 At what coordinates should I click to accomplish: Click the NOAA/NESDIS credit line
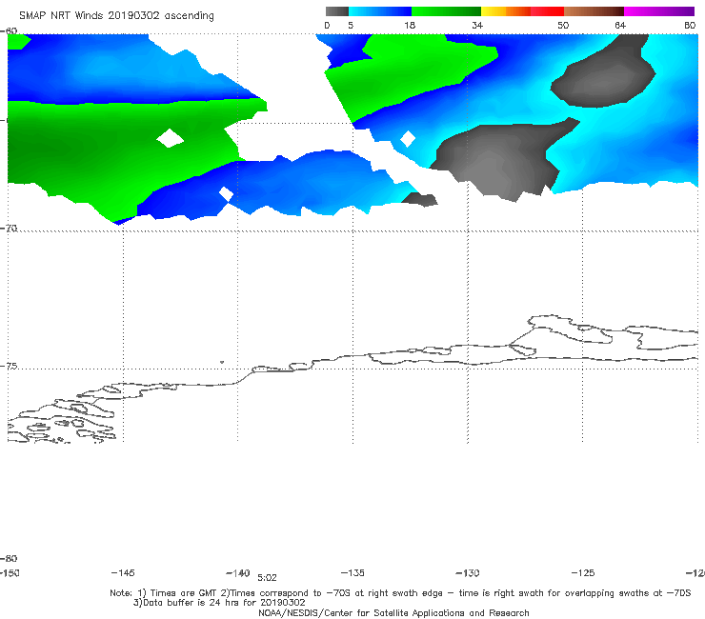(393, 612)
